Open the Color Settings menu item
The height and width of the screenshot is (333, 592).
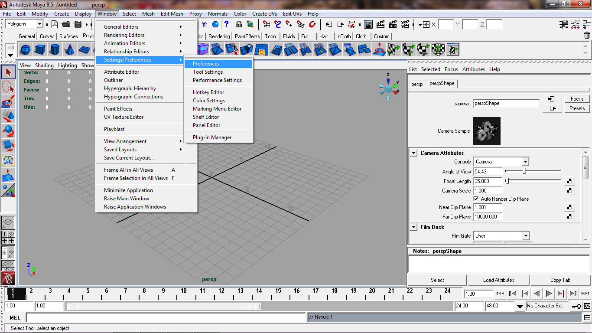pos(218,101)
